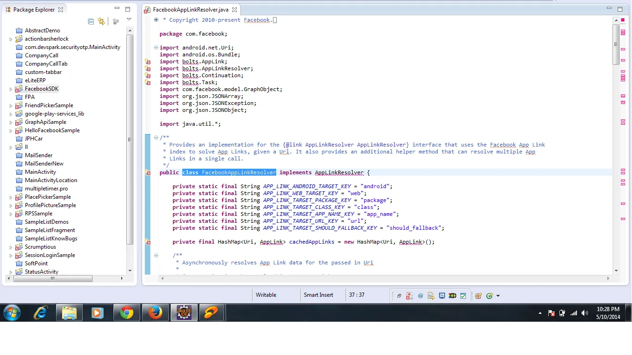Minimize the editor area
This screenshot has width=632, height=355.
609,9
